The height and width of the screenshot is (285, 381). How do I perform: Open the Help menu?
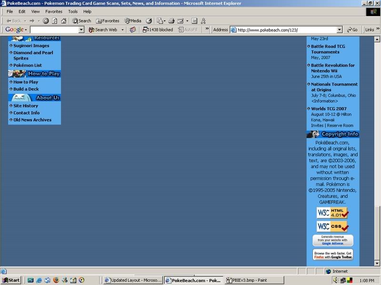(x=87, y=11)
